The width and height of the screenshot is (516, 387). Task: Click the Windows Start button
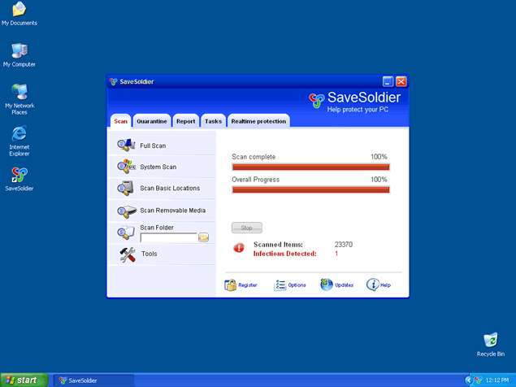pyautogui.click(x=24, y=380)
